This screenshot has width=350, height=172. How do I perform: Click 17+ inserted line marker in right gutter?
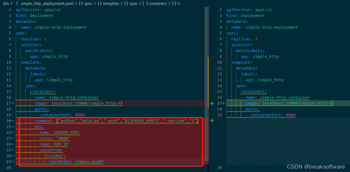point(221,103)
